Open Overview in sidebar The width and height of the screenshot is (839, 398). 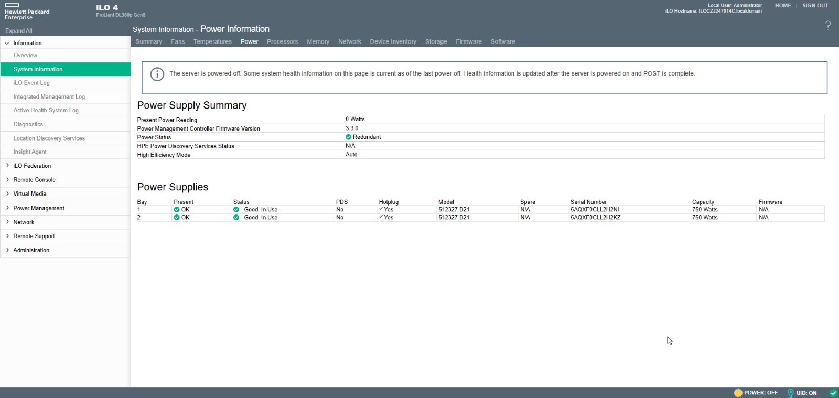point(65,55)
